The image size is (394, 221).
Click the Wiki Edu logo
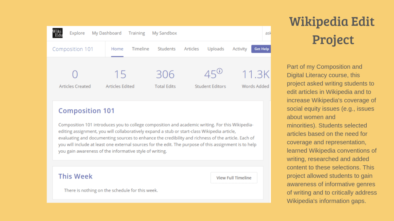pos(57,33)
